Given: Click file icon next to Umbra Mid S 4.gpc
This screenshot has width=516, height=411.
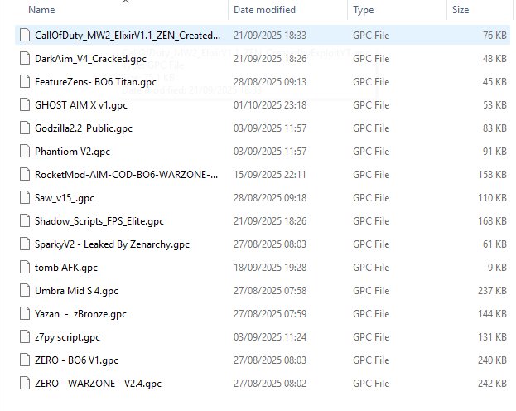Looking at the screenshot, I should (x=25, y=291).
